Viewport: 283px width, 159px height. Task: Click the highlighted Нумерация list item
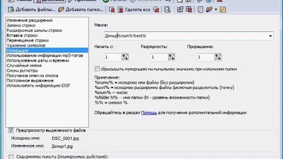coord(47,50)
